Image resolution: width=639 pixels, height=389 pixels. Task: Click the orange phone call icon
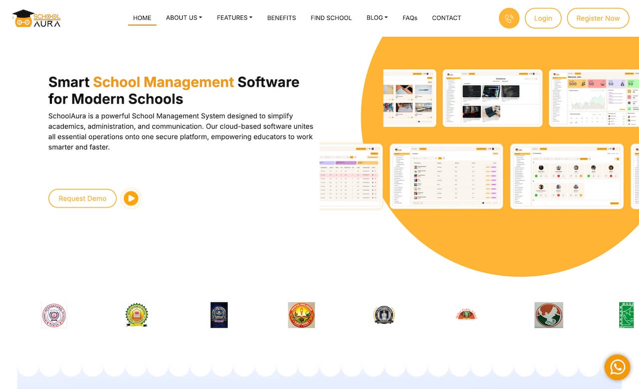coord(509,18)
